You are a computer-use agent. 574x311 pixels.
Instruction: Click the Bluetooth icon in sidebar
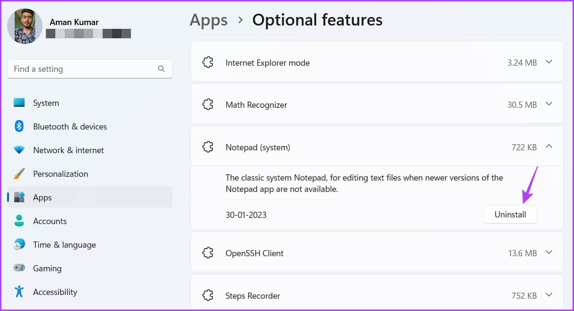(19, 126)
